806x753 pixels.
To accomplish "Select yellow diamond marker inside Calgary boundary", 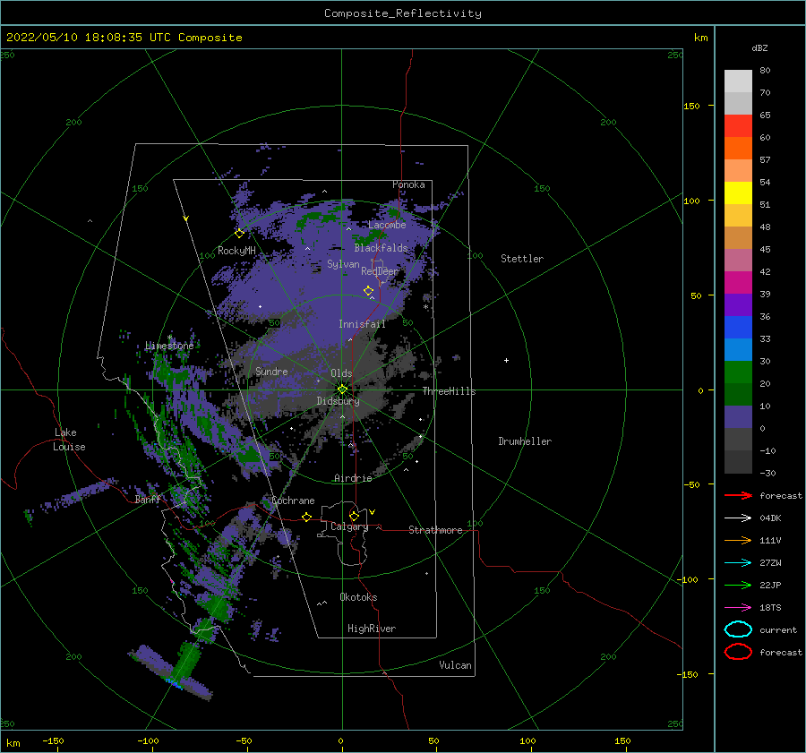I will click(354, 516).
